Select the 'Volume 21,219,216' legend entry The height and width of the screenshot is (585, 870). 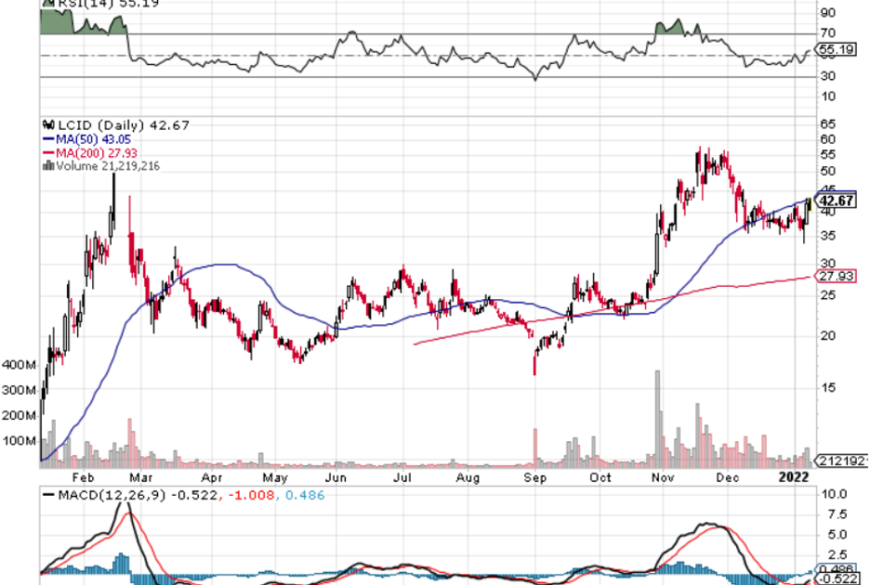click(108, 166)
